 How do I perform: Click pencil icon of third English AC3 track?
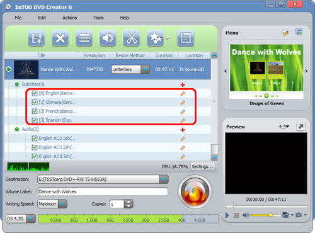pos(183,157)
